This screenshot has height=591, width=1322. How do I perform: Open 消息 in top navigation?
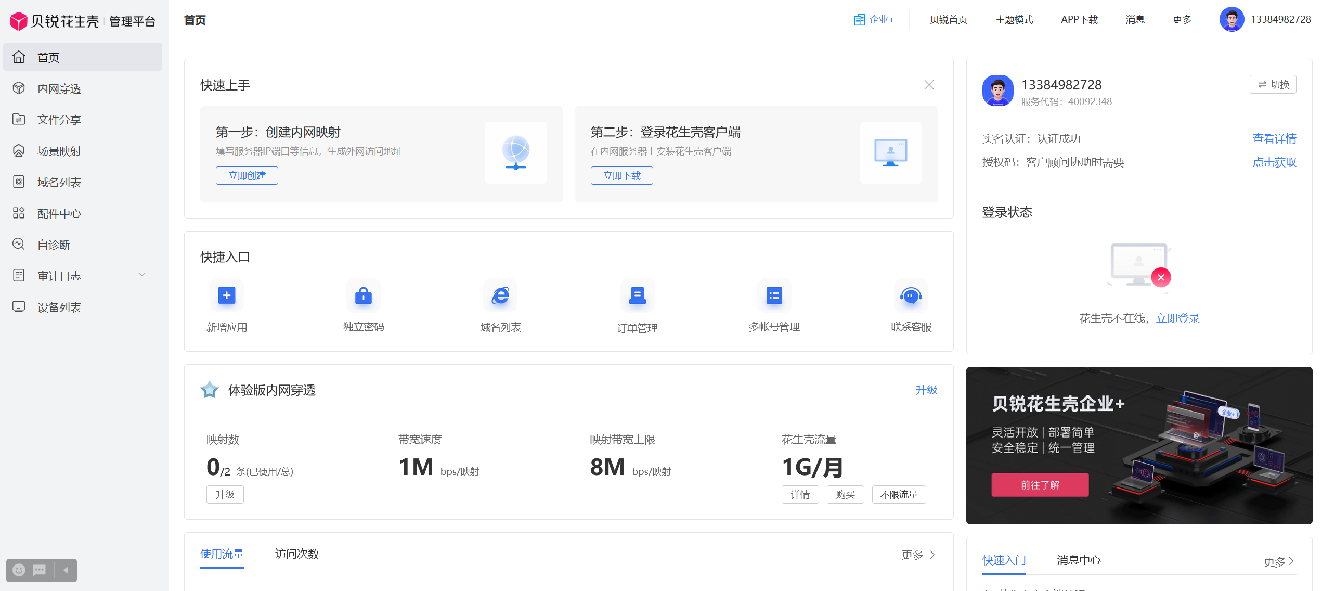(x=1135, y=20)
